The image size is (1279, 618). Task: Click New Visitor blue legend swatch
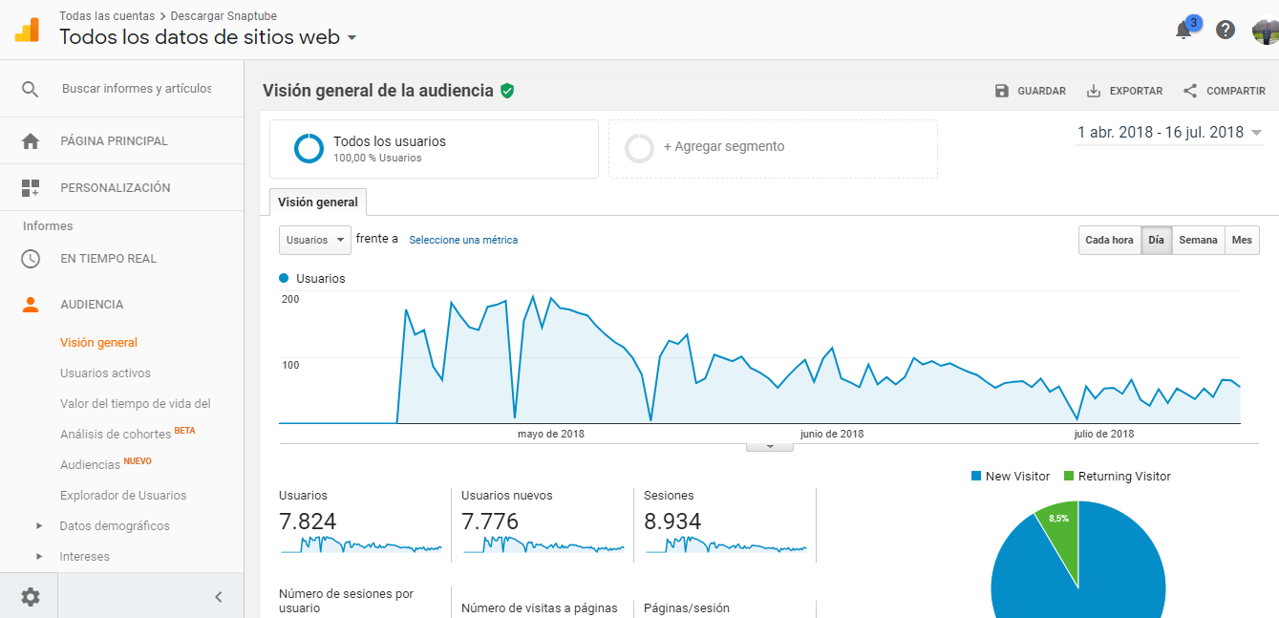[975, 476]
